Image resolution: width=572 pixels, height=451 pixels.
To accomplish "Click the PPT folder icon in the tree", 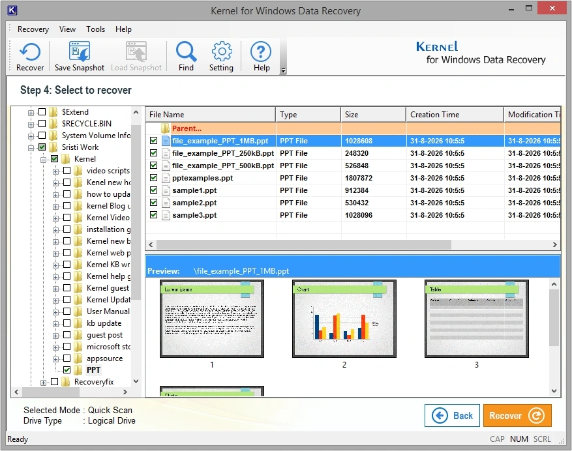I will (x=78, y=370).
